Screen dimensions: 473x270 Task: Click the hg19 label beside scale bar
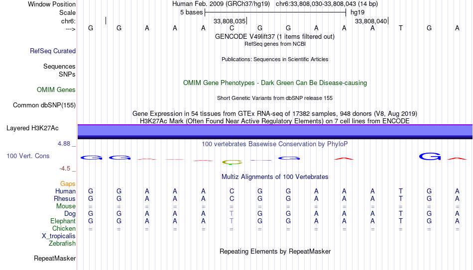coord(357,12)
